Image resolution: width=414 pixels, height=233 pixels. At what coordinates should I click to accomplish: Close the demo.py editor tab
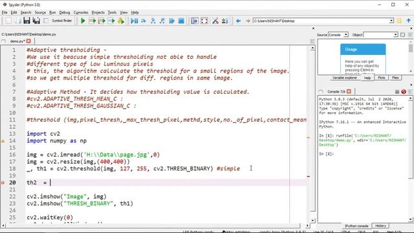[28, 41]
